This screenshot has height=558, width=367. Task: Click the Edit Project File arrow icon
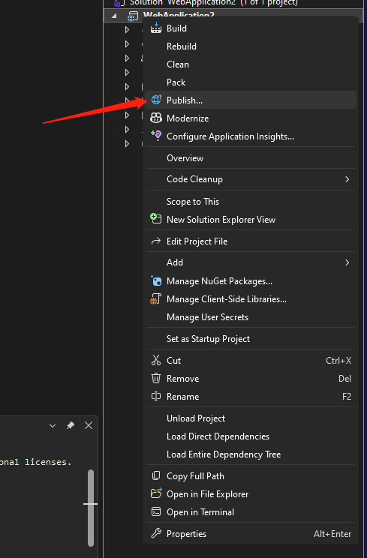156,241
